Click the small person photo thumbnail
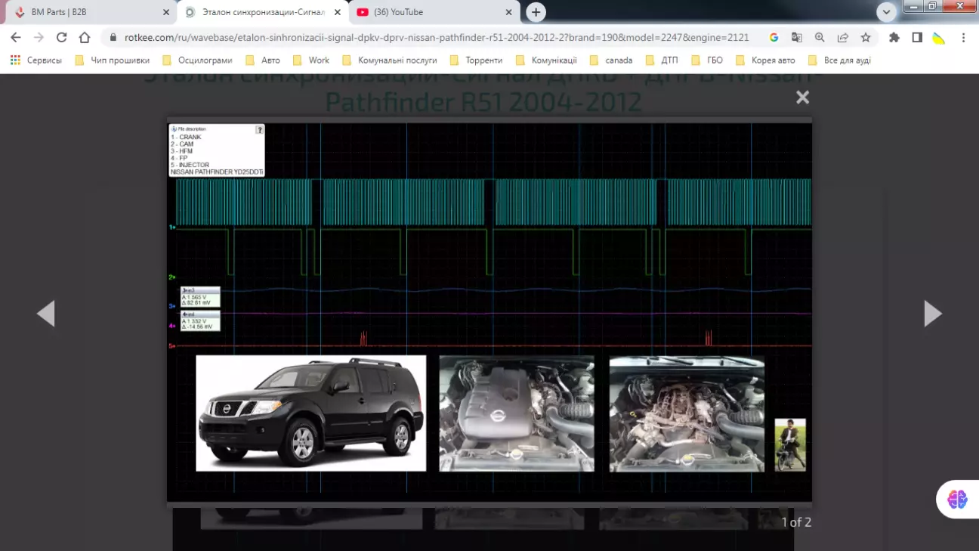The image size is (979, 551). pyautogui.click(x=790, y=445)
